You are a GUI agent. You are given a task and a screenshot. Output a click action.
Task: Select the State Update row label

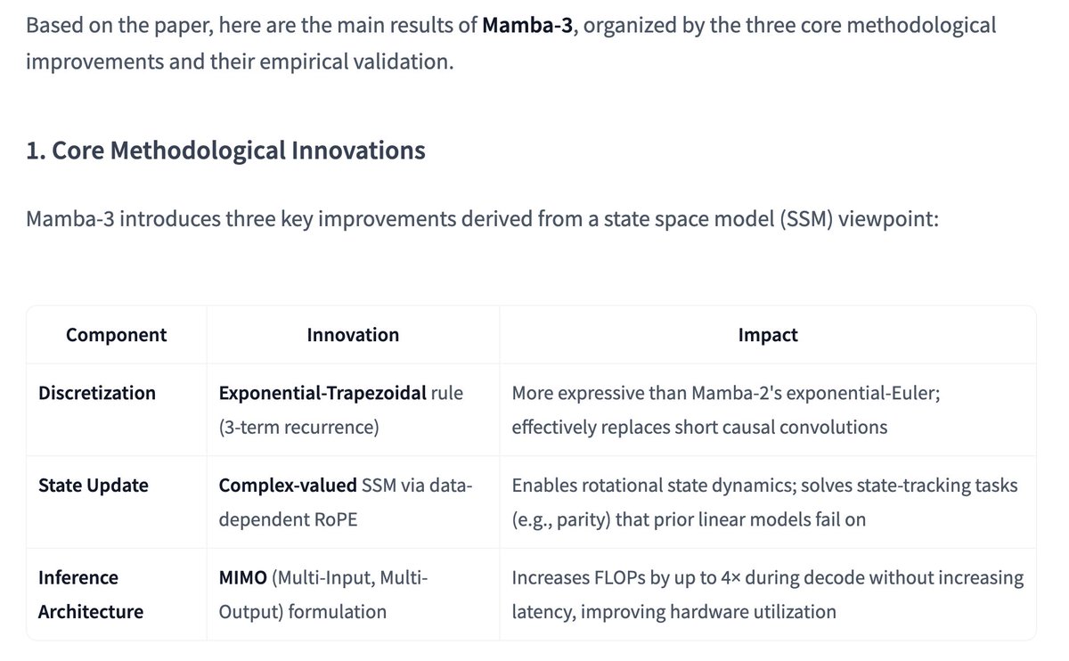[94, 486]
